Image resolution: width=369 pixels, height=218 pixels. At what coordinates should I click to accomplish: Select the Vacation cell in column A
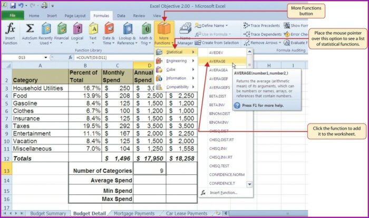point(40,141)
